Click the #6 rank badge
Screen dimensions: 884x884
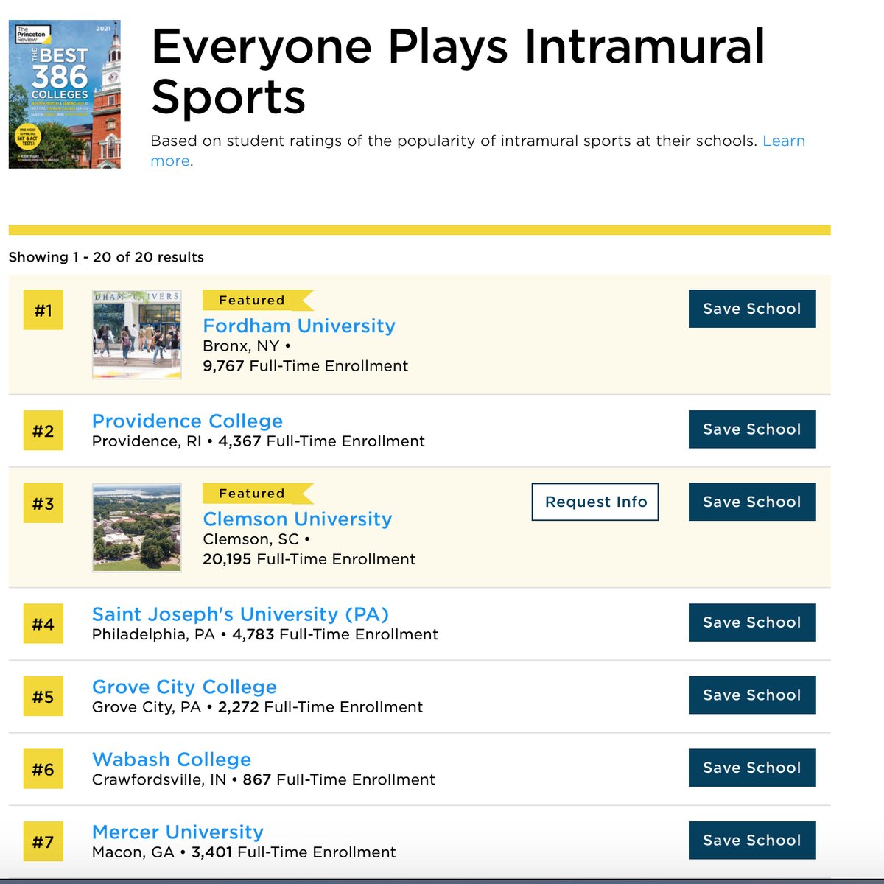coord(43,769)
